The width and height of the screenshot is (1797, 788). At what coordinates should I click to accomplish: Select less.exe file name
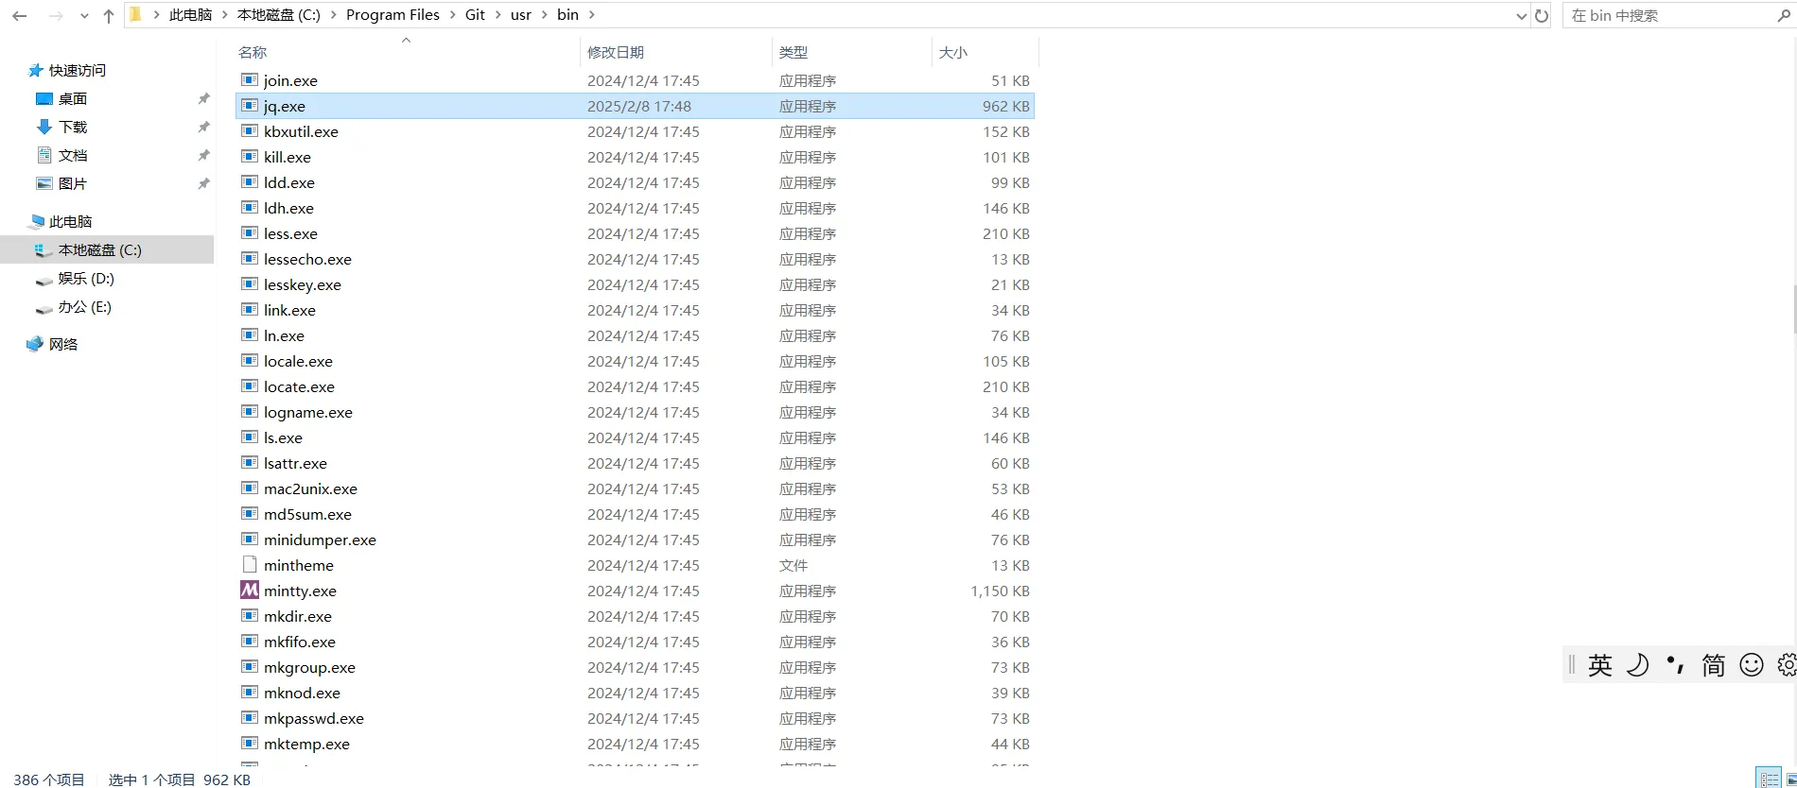point(290,234)
